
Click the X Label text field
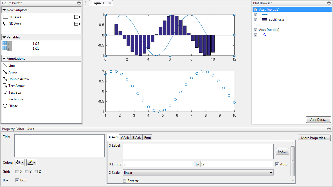pyautogui.click(x=198, y=151)
